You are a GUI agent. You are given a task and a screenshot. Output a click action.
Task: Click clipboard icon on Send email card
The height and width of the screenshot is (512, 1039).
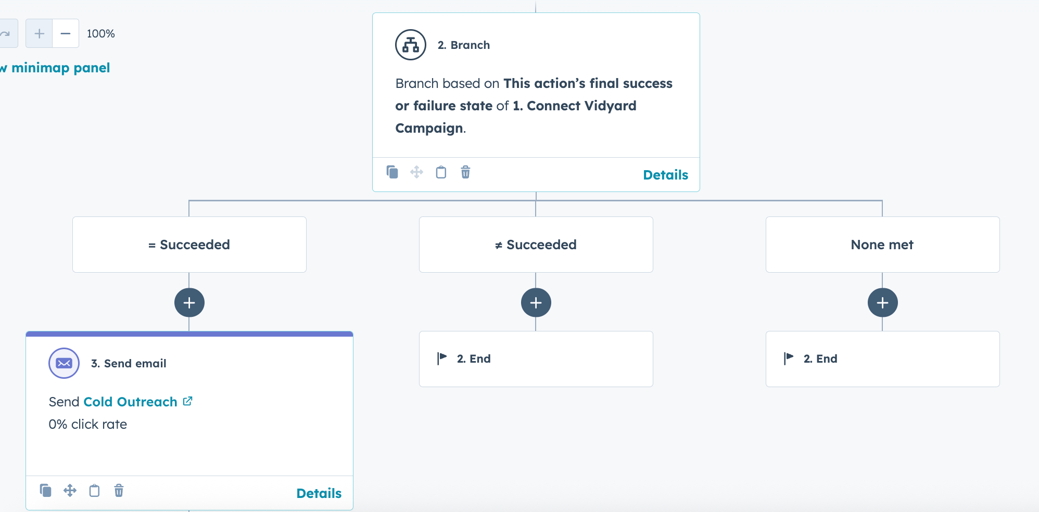(x=94, y=491)
